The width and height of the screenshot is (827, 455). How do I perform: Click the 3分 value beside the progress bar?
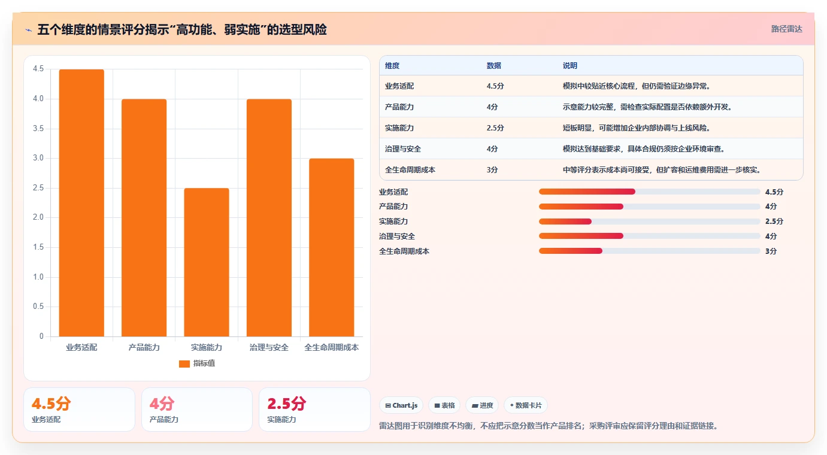click(771, 251)
